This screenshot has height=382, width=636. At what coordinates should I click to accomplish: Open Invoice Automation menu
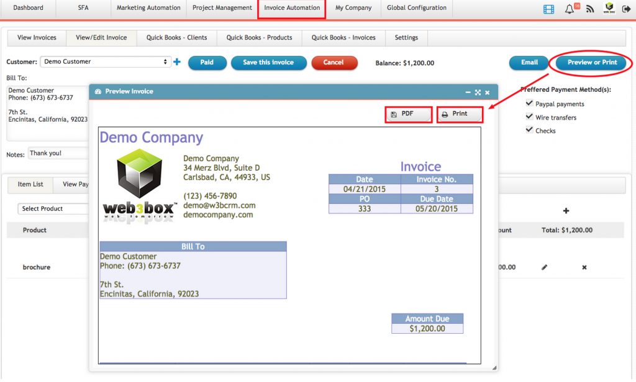292,7
